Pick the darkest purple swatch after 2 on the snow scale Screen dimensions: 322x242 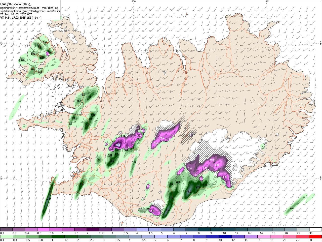[93, 230]
